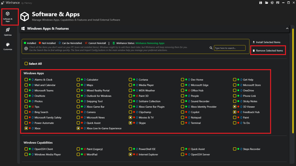
Task: Check the Select All checkbox
Action: (x=26, y=64)
